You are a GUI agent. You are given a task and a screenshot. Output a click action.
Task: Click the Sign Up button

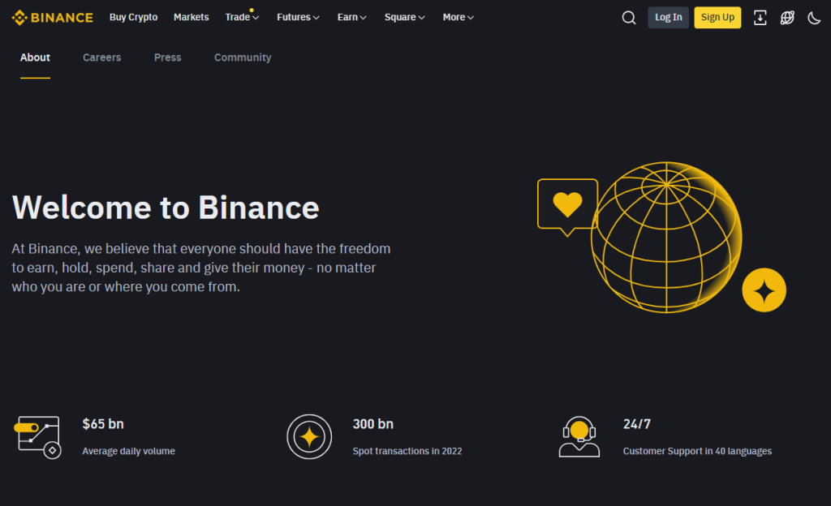point(717,17)
